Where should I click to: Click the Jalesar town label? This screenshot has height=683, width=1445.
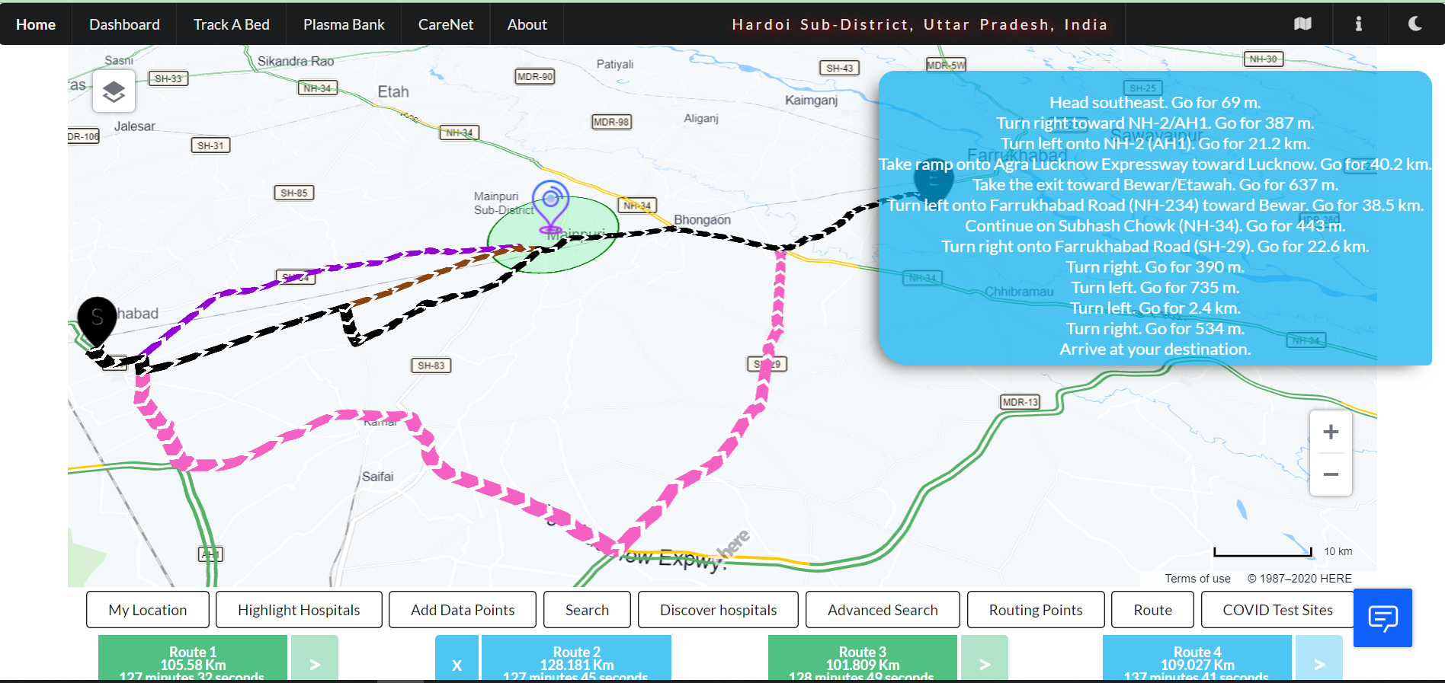point(135,126)
